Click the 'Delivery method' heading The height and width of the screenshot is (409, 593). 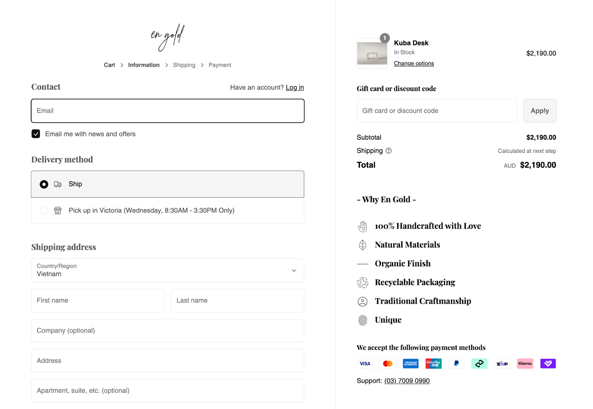click(x=62, y=160)
